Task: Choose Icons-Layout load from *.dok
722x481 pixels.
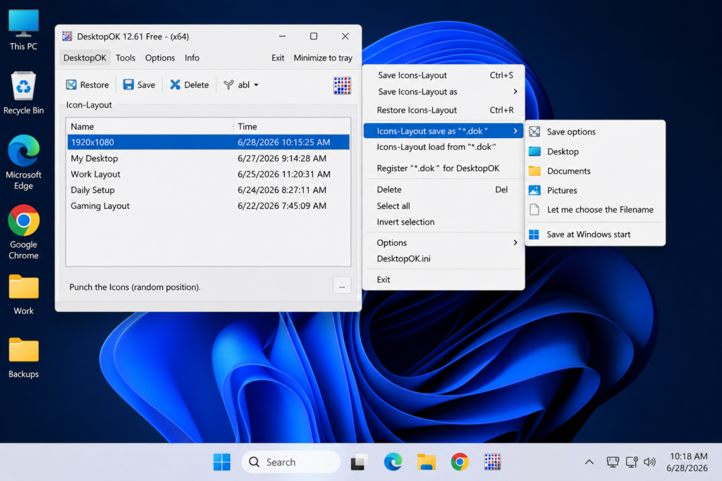Action: coord(443,146)
